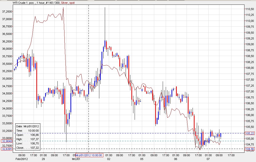Click the 110,50 label on right price axis
The height and width of the screenshot is (162, 256).
(249, 9)
